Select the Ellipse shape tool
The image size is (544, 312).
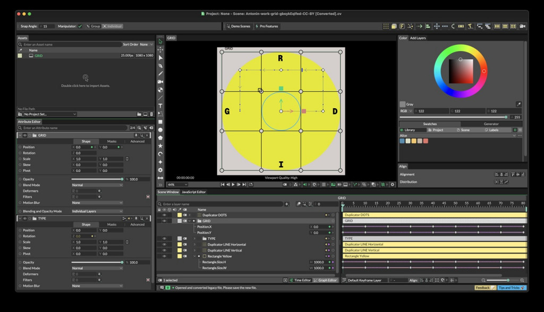160,129
